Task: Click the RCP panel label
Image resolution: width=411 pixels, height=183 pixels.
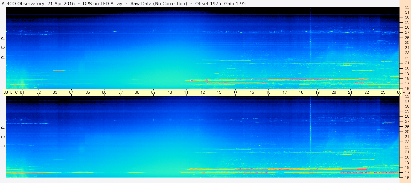Action: [x=3, y=48]
